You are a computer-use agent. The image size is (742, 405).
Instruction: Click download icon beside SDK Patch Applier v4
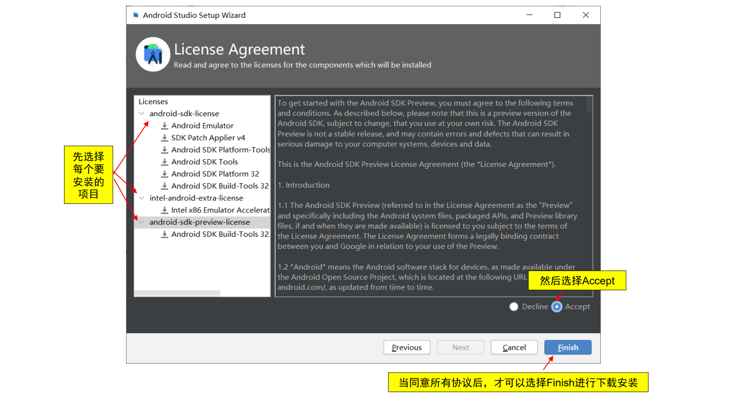coord(165,138)
